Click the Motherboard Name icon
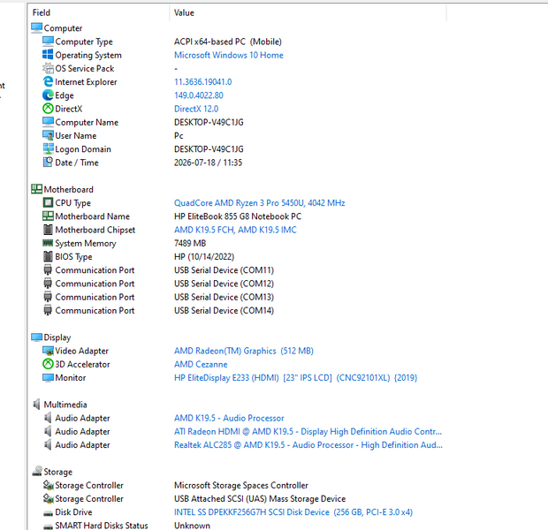The height and width of the screenshot is (530, 548). [x=48, y=216]
